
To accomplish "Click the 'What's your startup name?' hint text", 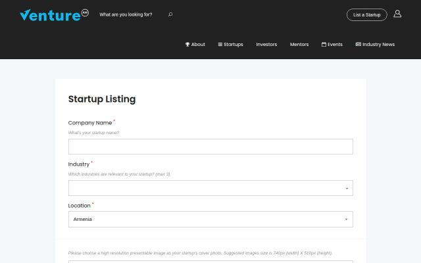I will click(93, 133).
